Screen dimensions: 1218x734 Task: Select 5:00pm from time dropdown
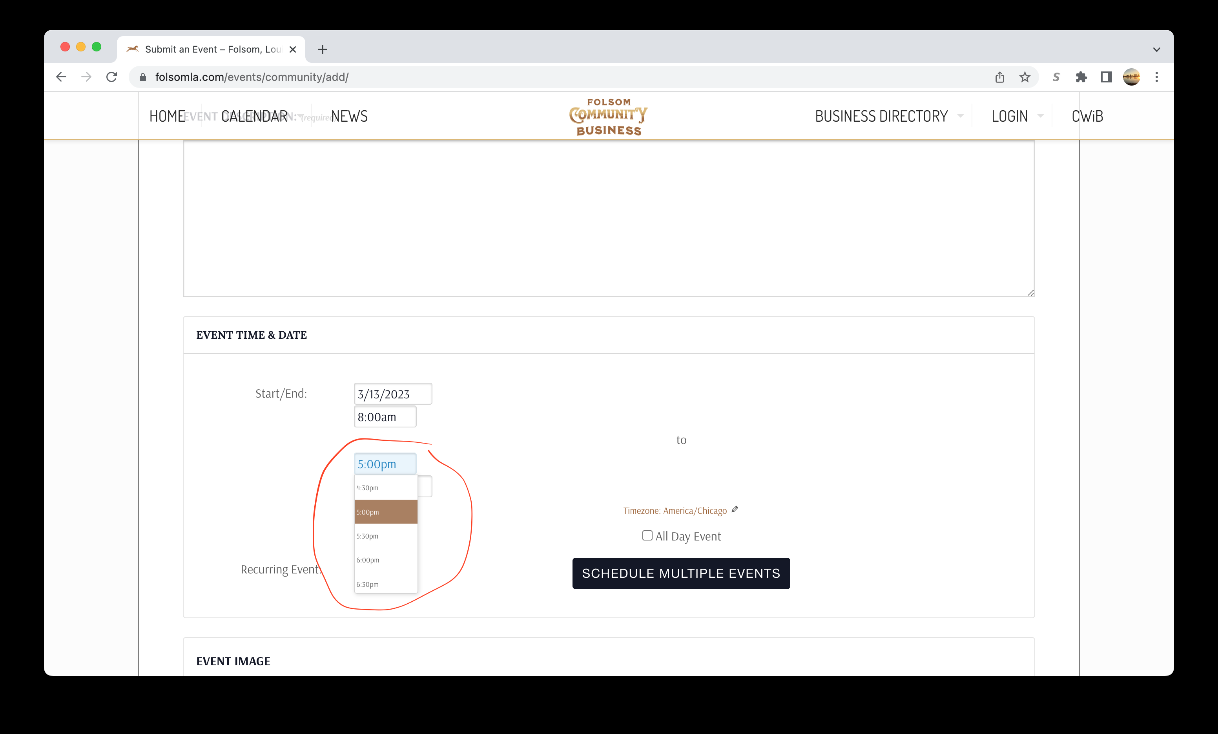pos(383,511)
